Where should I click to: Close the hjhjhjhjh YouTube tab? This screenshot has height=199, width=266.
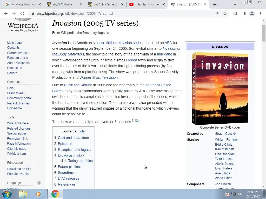[x=164, y=4]
